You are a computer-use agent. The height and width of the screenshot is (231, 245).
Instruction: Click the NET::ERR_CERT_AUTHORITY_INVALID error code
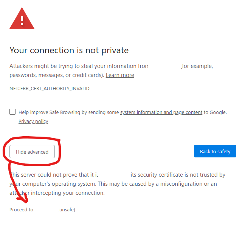tap(50, 89)
